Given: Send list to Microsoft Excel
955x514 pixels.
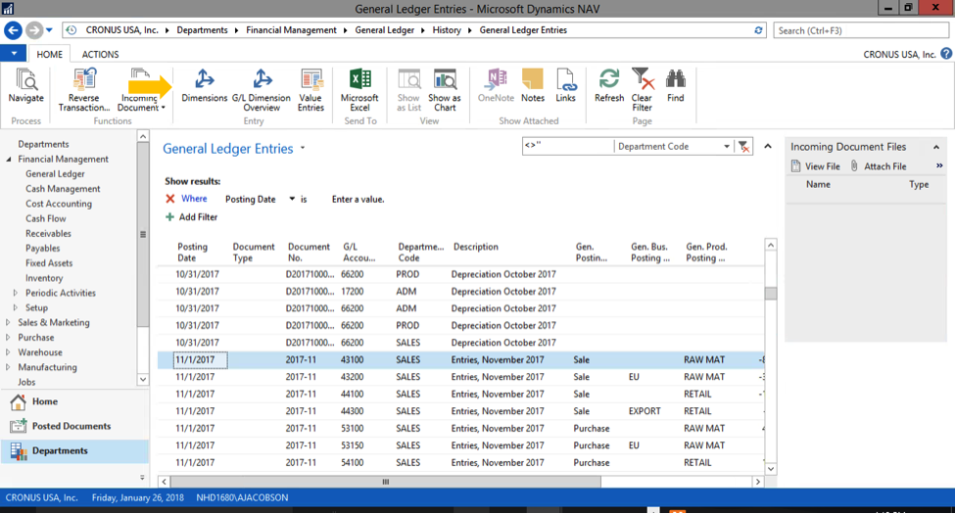Looking at the screenshot, I should click(359, 90).
